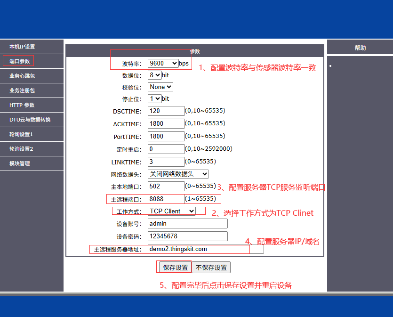Select 端口参数 in the sidebar
The image size is (393, 317).
19,61
